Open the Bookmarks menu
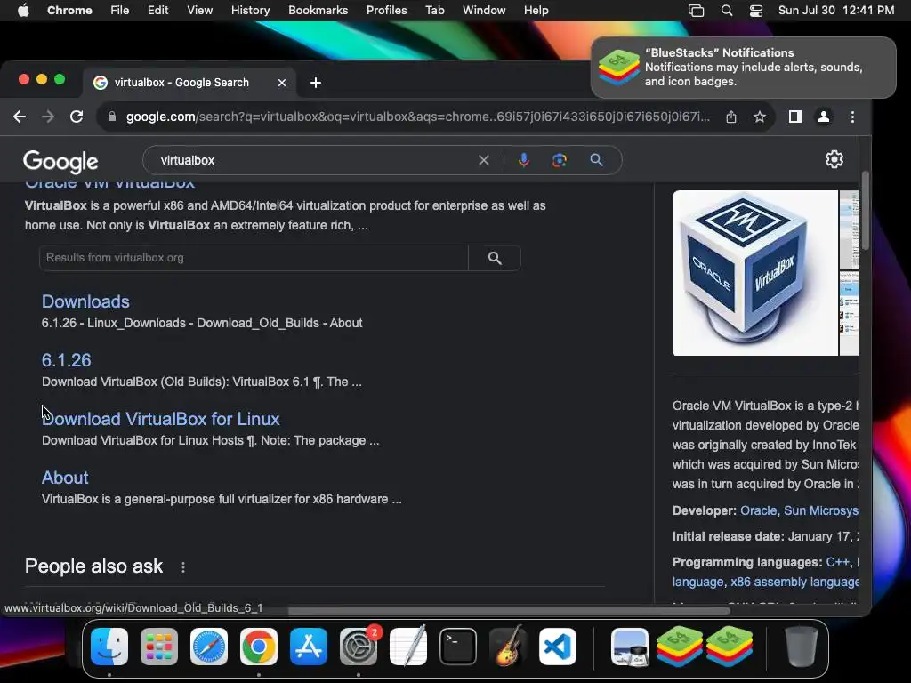Viewport: 911px width, 683px height. point(318,11)
